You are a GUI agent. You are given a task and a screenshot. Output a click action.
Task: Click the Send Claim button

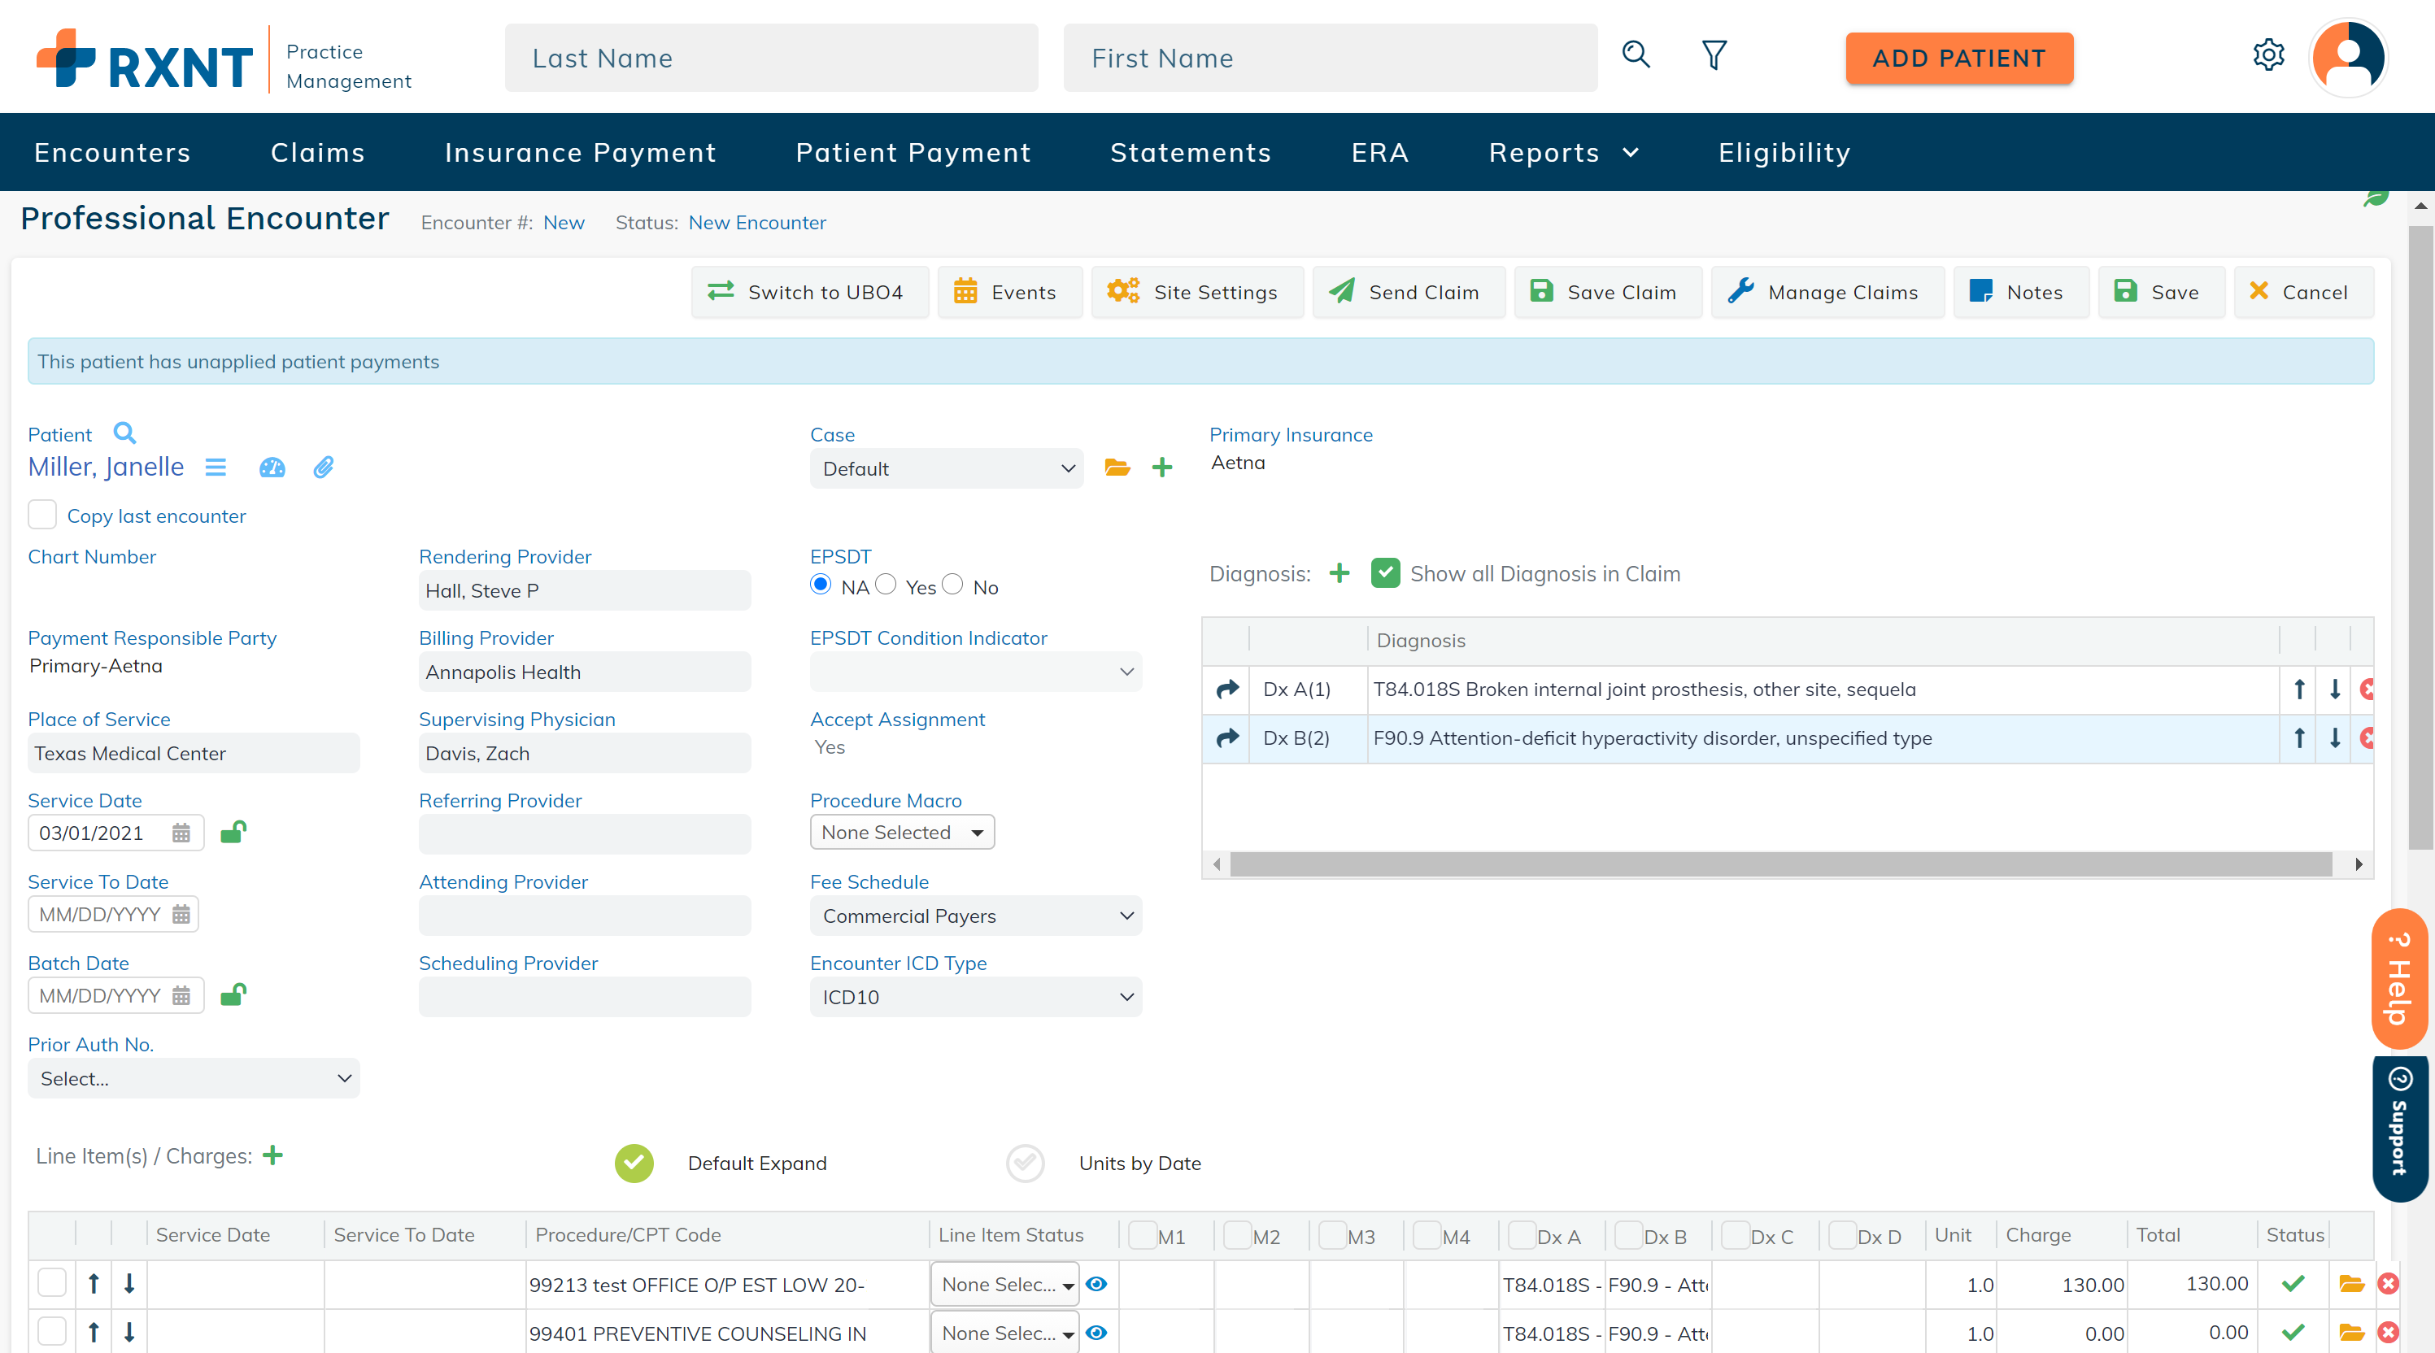[x=1408, y=292]
